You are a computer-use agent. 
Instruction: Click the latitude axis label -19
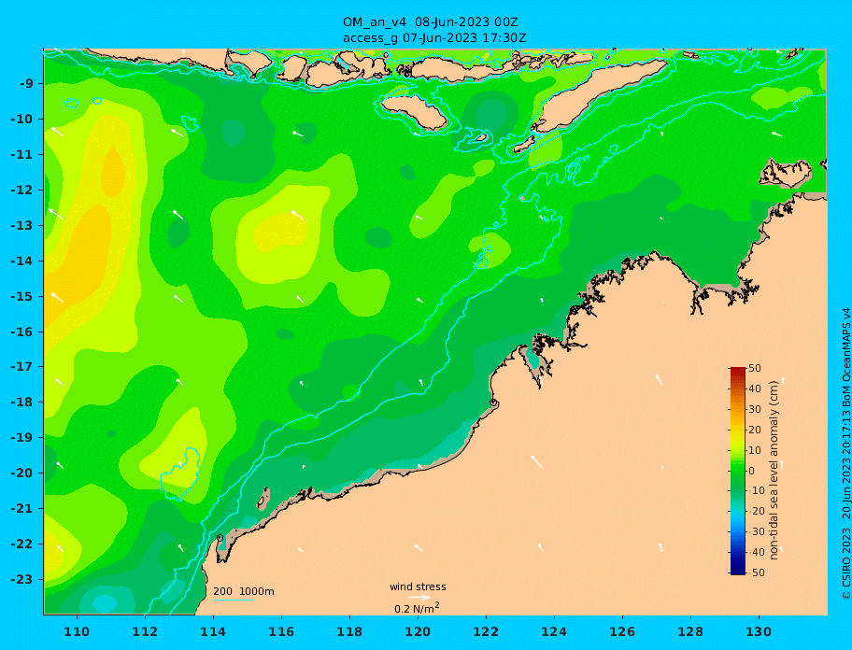21,438
